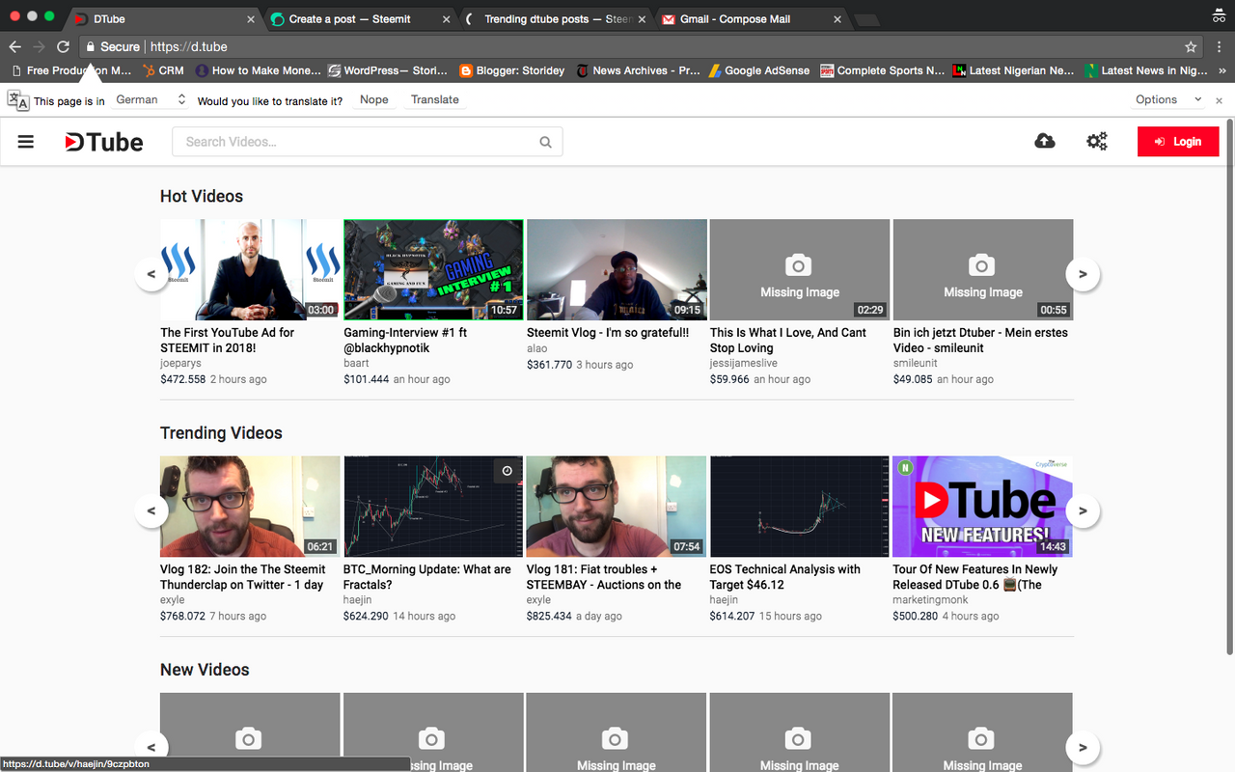Open the settings gears icon

(1097, 141)
